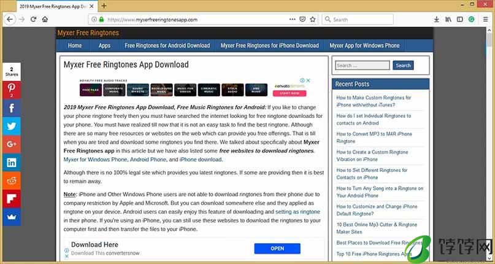Click the sidebar Search button

tap(403, 66)
